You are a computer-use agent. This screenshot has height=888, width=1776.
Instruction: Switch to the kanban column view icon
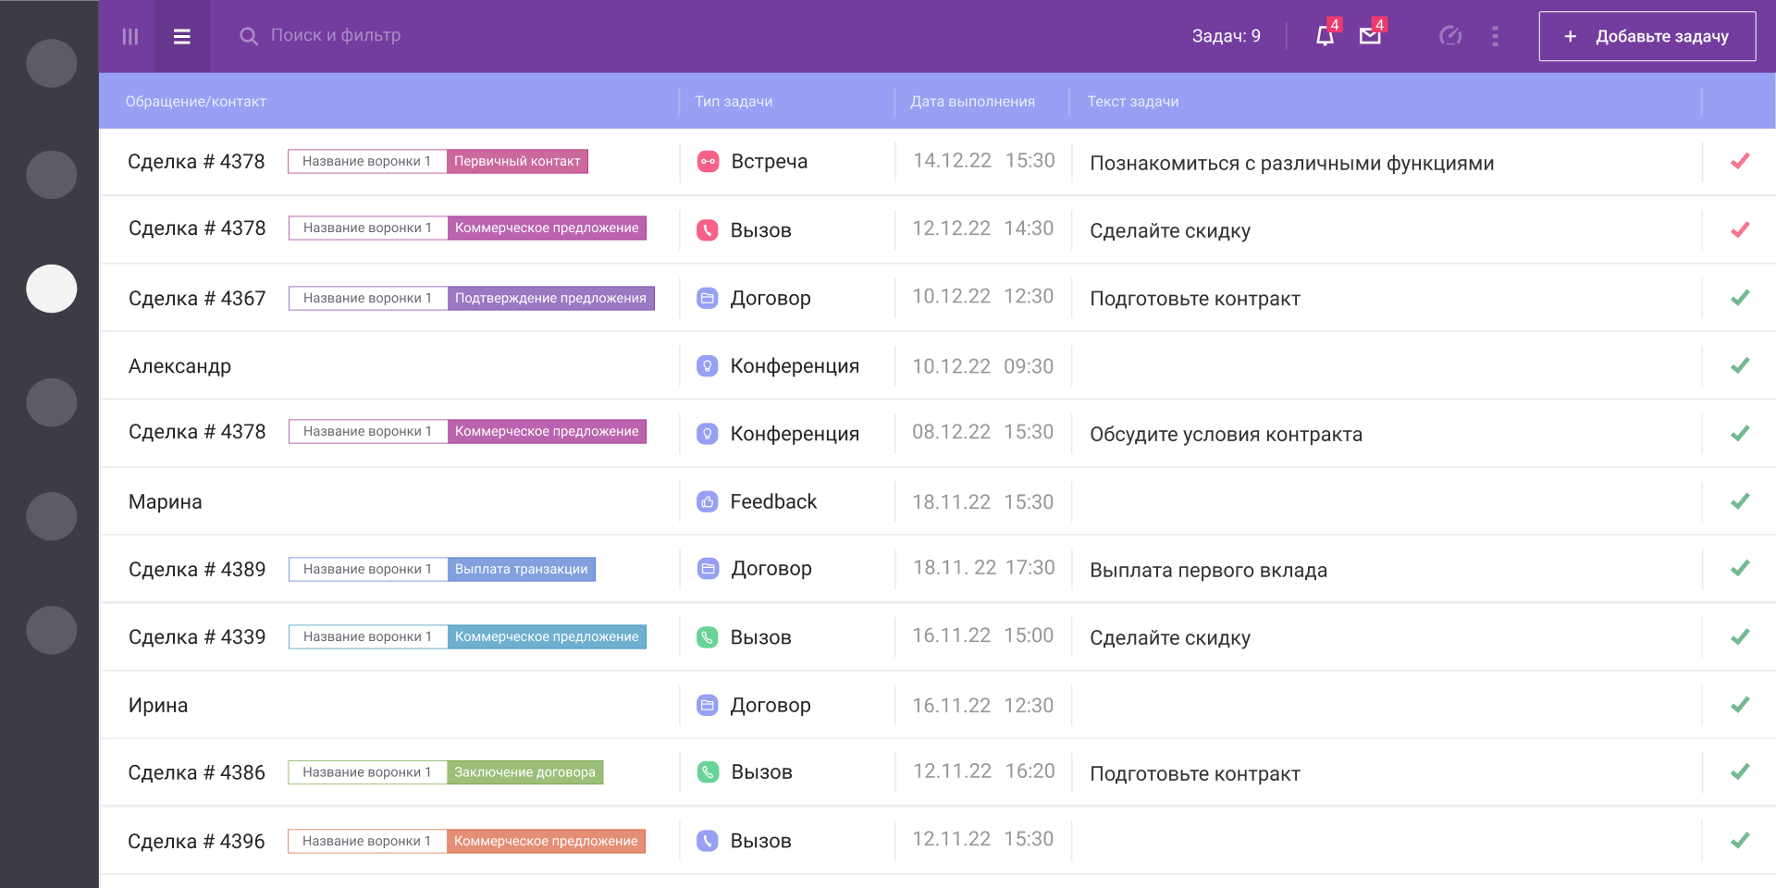coord(130,36)
